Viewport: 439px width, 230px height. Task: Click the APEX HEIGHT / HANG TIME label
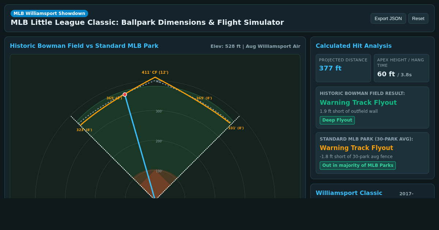pos(401,63)
